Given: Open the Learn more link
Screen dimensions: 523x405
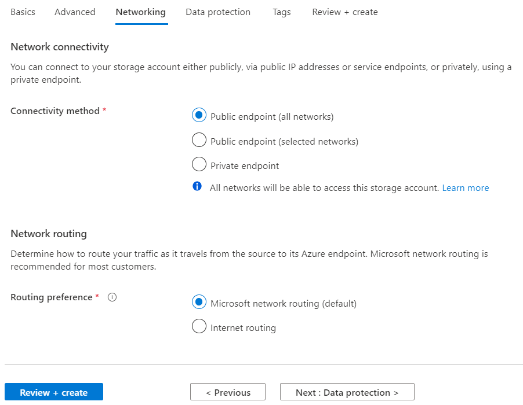Looking at the screenshot, I should coord(466,188).
